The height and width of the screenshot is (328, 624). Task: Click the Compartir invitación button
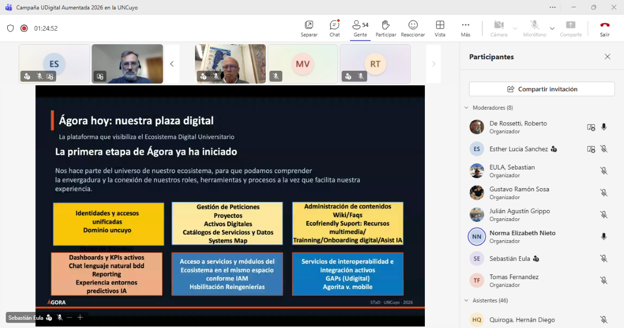[x=541, y=89]
